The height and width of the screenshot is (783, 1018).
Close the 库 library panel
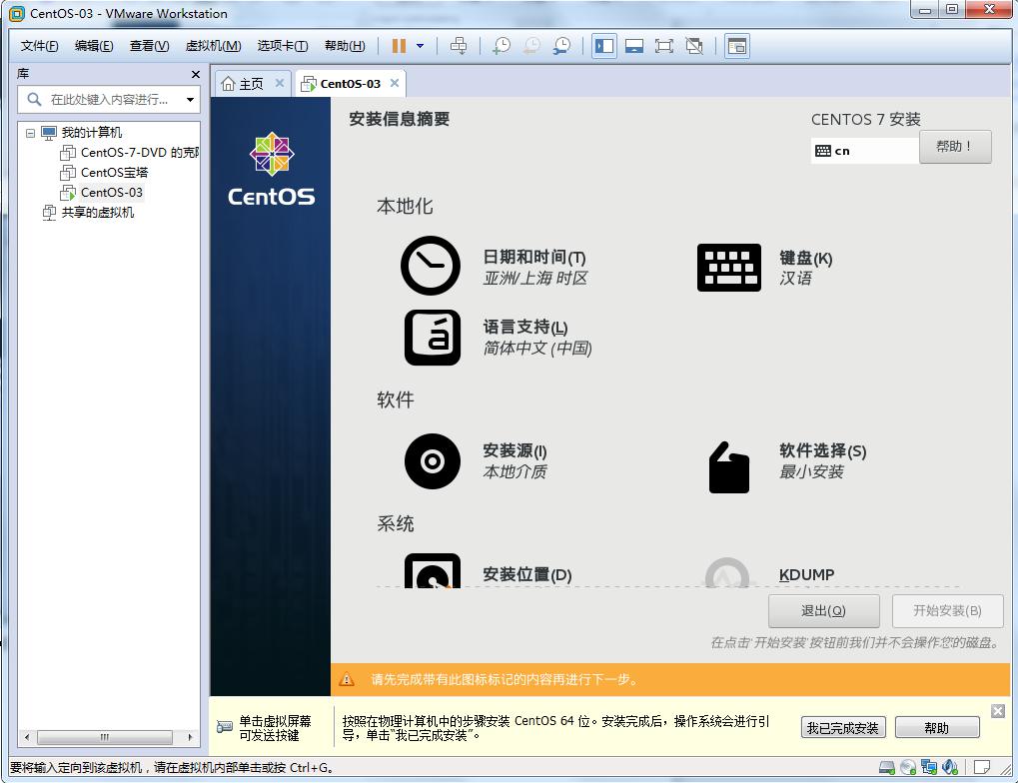(x=196, y=74)
